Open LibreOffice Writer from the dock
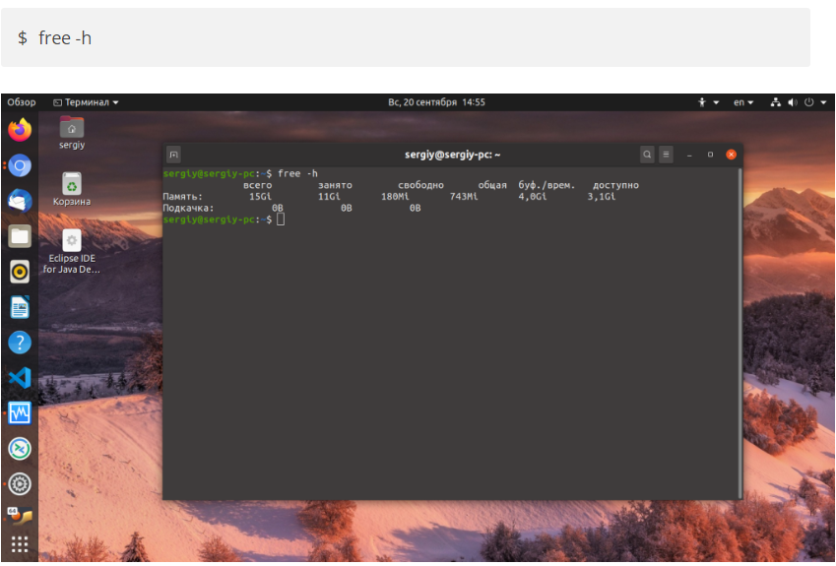This screenshot has height=566, width=836. [x=20, y=307]
